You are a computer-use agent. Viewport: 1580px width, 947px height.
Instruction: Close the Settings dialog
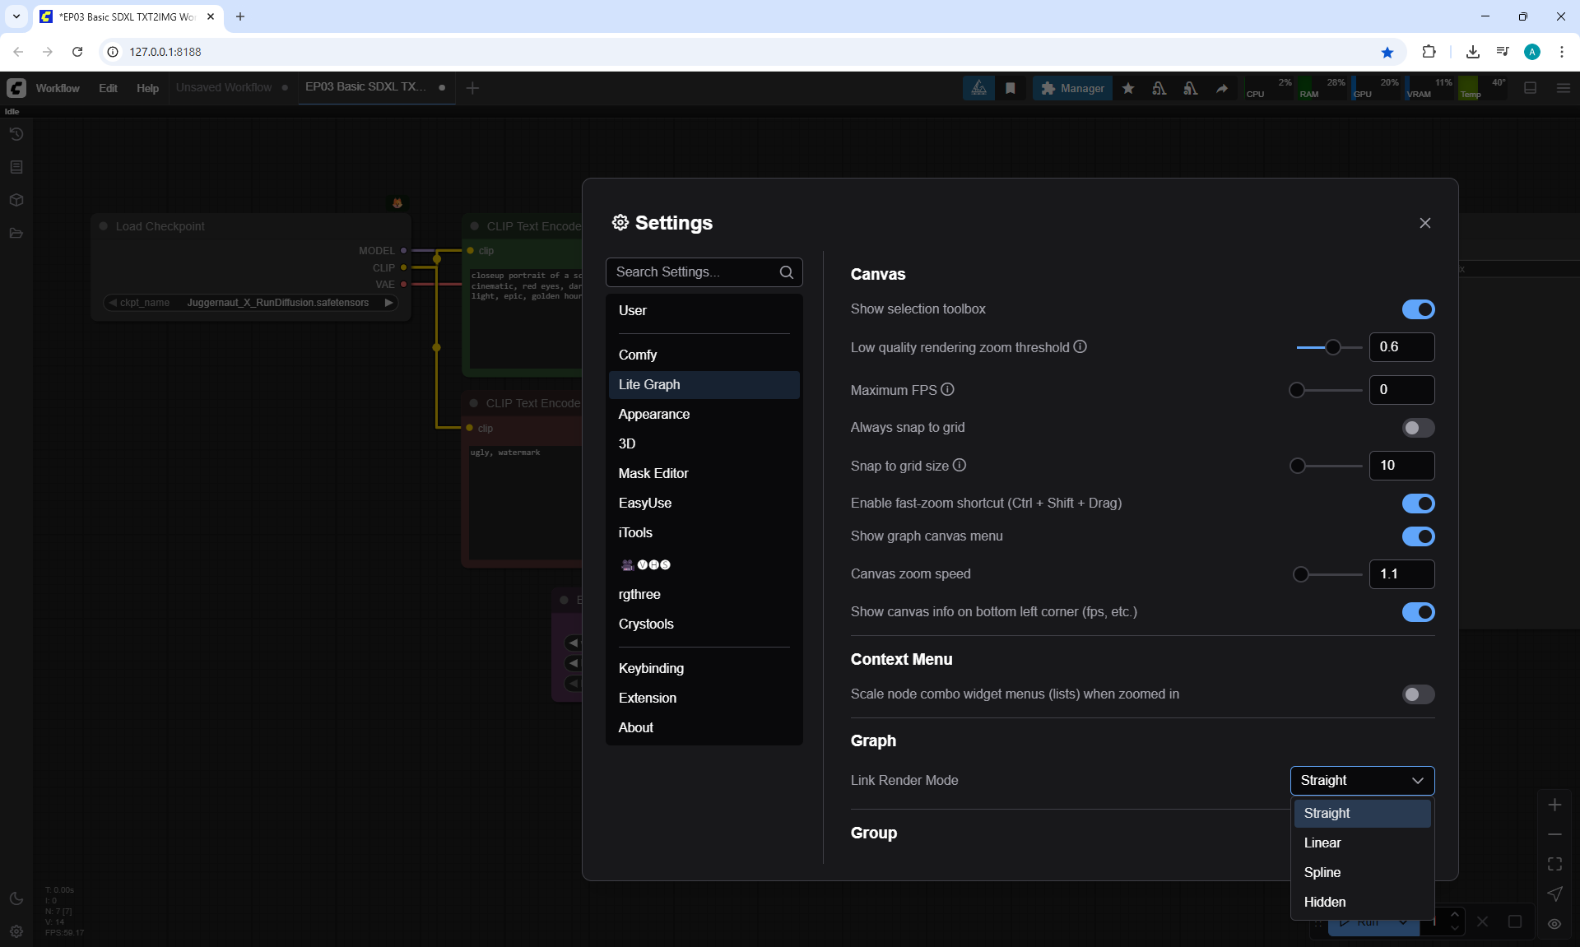(x=1424, y=223)
